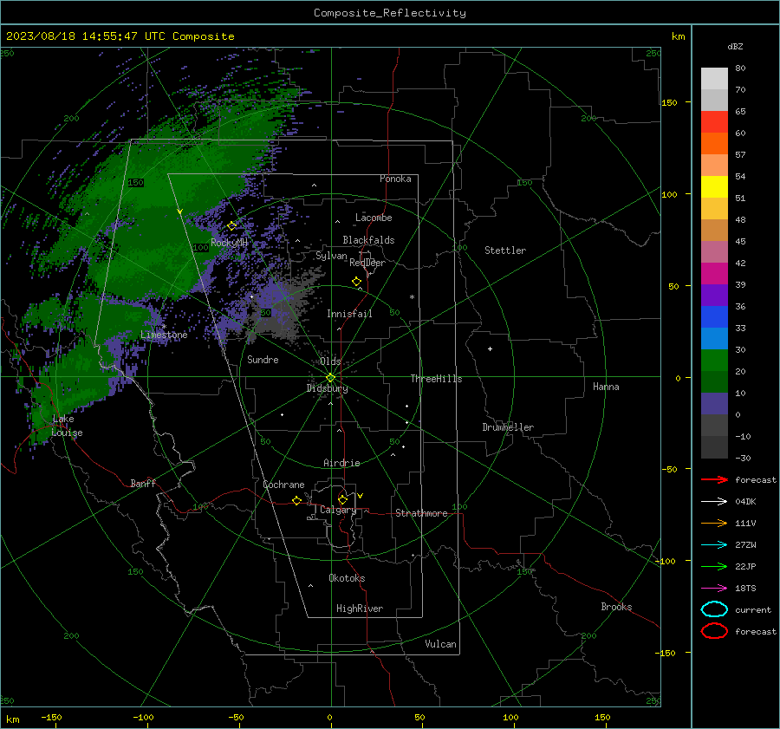The image size is (780, 729).
Task: Click the orange 111V arrow legend icon
Action: tap(714, 523)
